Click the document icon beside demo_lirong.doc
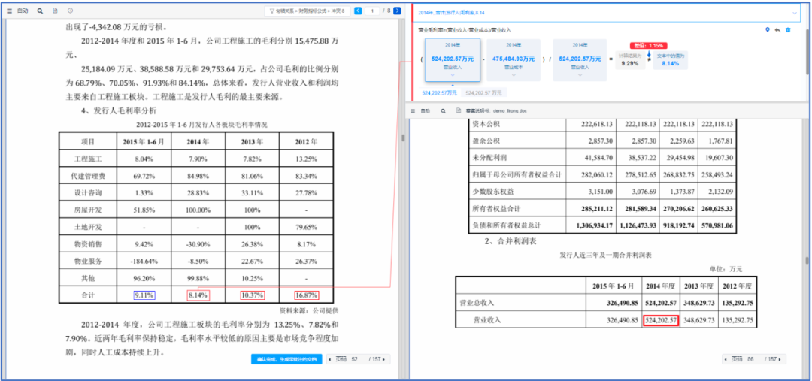This screenshot has width=812, height=381. pyautogui.click(x=459, y=110)
